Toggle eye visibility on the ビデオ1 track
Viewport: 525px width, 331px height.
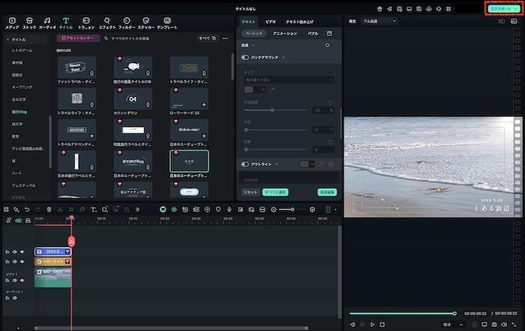[22, 281]
